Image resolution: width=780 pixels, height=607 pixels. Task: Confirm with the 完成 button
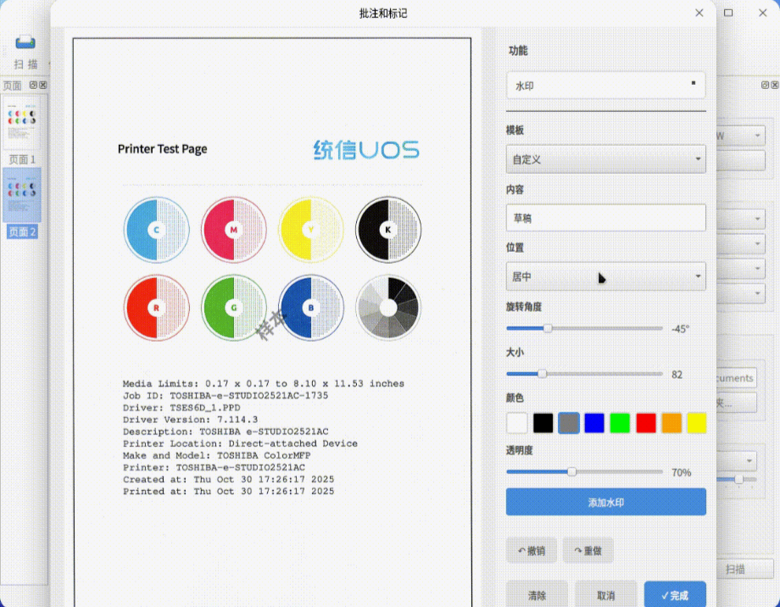coord(675,595)
